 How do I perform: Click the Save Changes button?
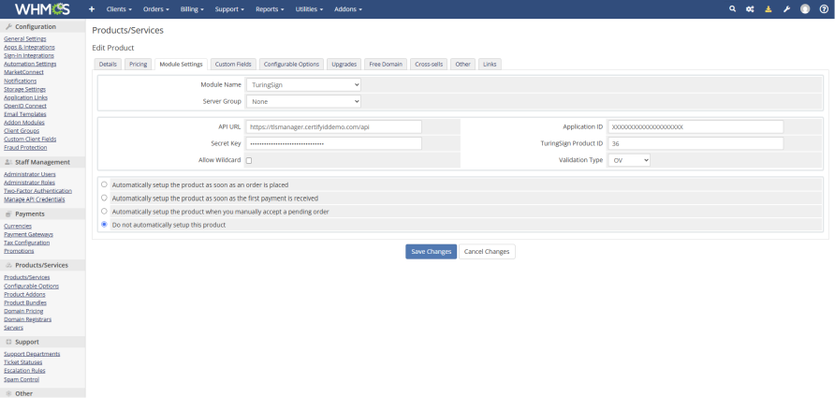pos(431,252)
